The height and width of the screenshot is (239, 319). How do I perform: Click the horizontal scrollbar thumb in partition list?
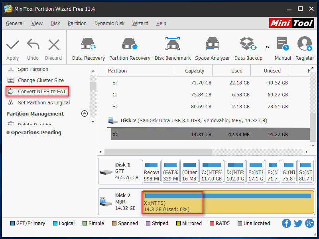pos(158,152)
